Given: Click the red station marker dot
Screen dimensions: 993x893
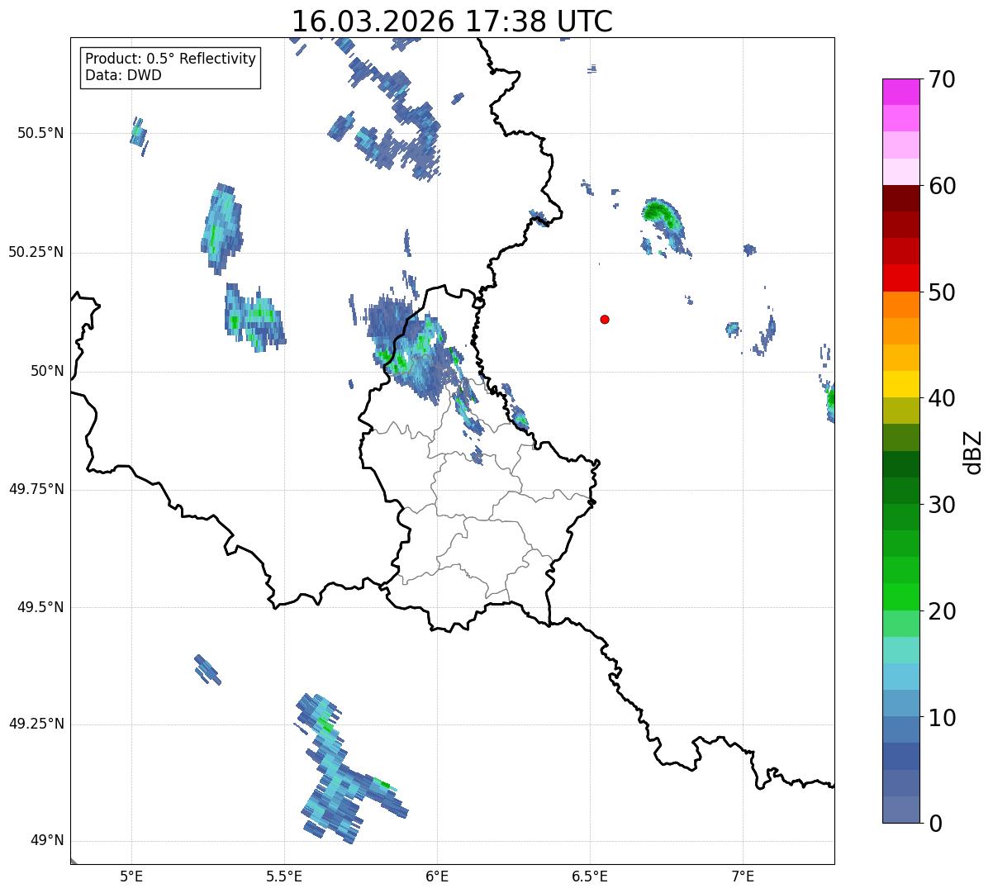Looking at the screenshot, I should (605, 319).
